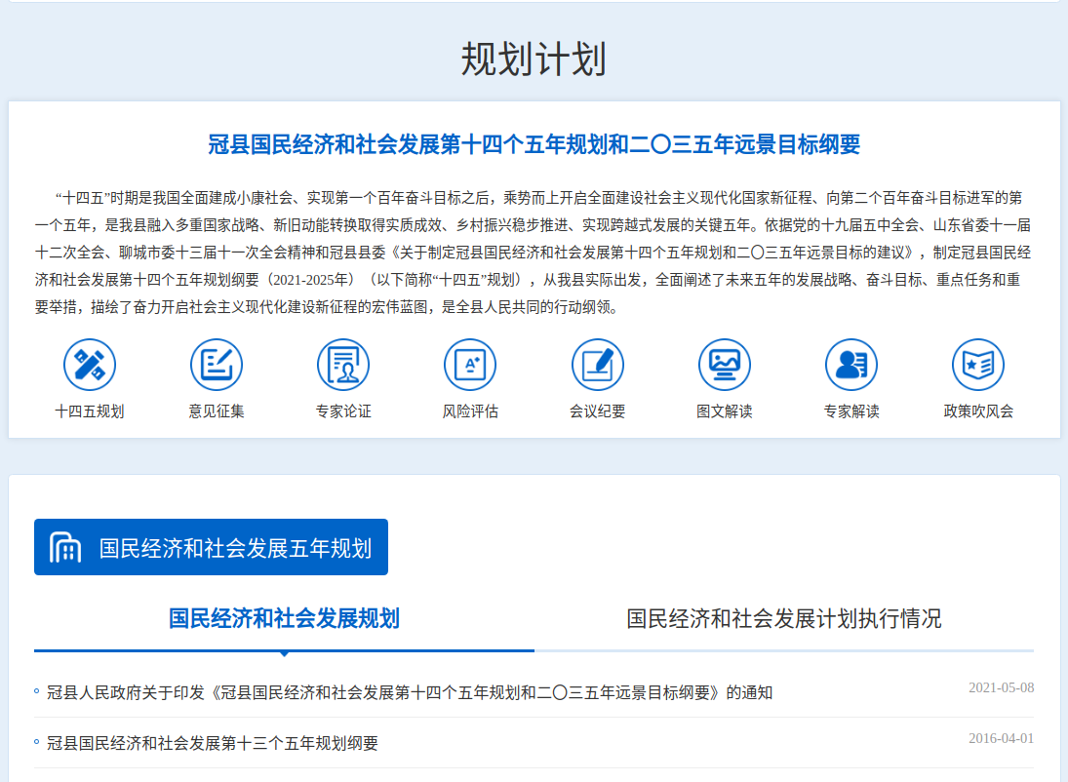Image resolution: width=1068 pixels, height=782 pixels.
Task: Open the 专家解读 person icon
Action: tap(851, 365)
